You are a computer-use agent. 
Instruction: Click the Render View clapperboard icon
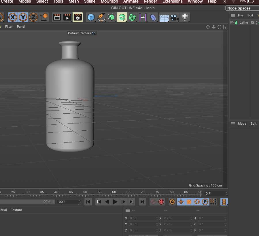pyautogui.click(x=57, y=18)
